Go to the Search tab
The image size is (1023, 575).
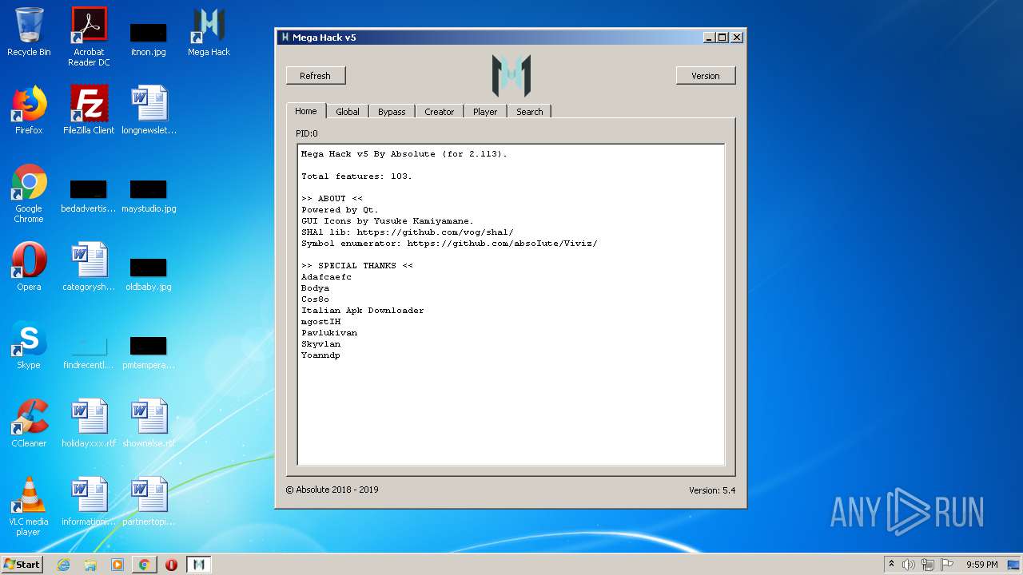[529, 112]
